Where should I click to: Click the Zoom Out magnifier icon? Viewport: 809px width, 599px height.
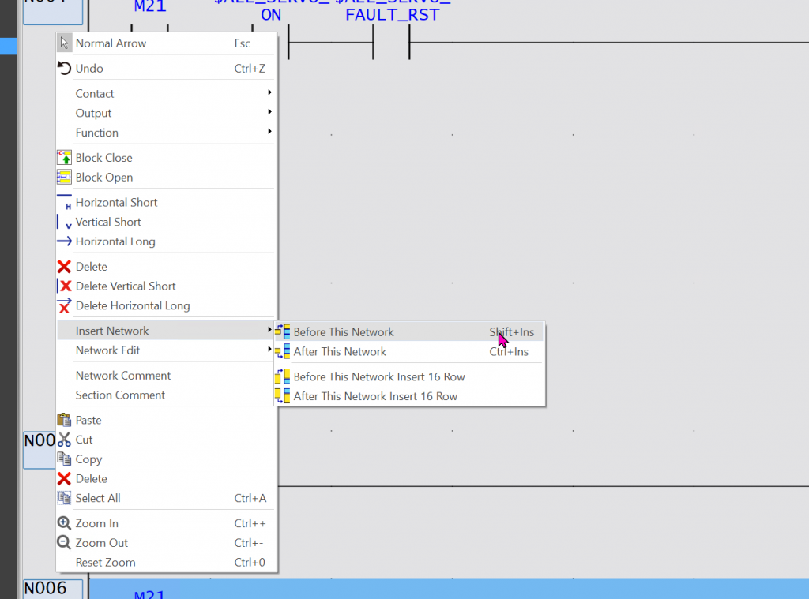(x=64, y=543)
